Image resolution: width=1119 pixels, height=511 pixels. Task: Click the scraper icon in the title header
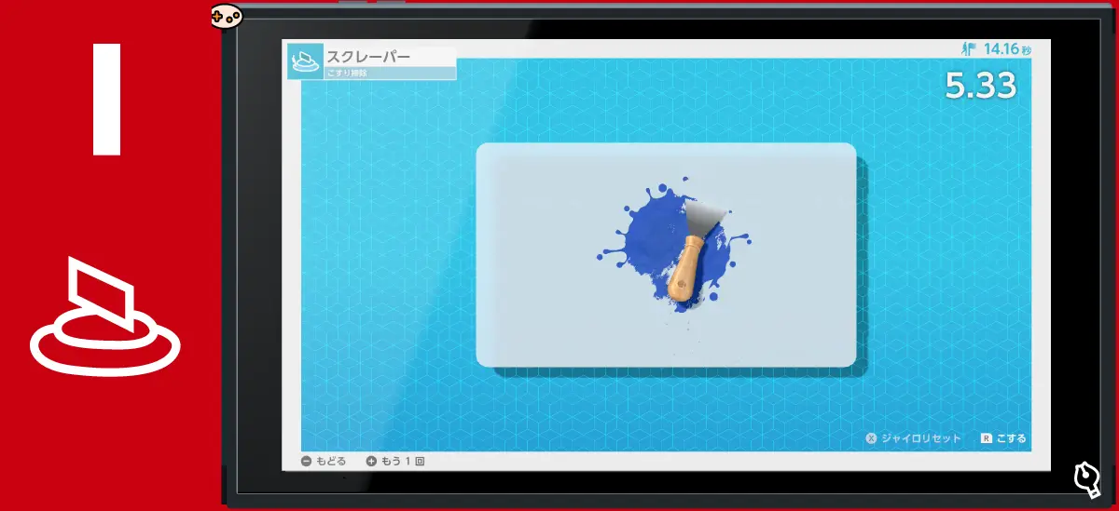pos(305,61)
